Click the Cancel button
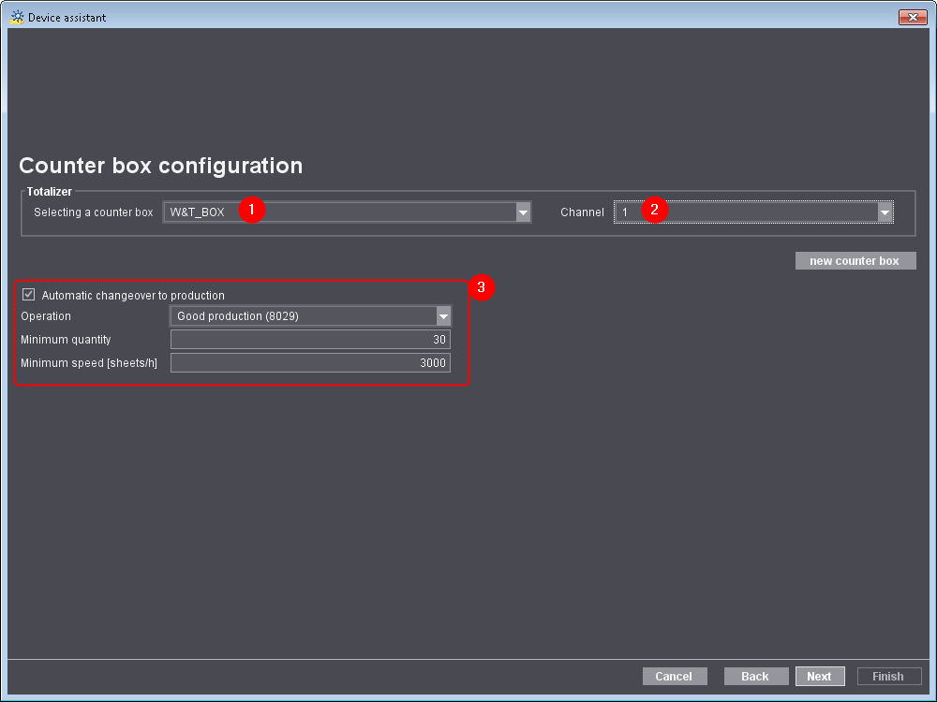Image resolution: width=937 pixels, height=702 pixels. tap(674, 676)
